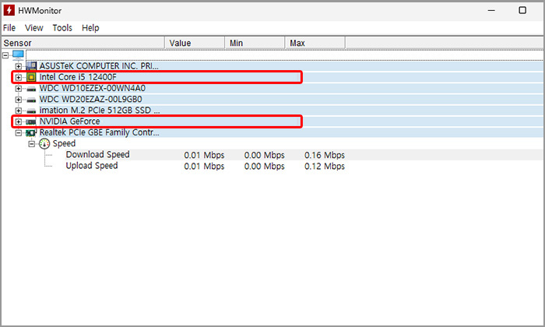
Task: Expand the Intel Core i5 12400F node
Action: click(19, 77)
